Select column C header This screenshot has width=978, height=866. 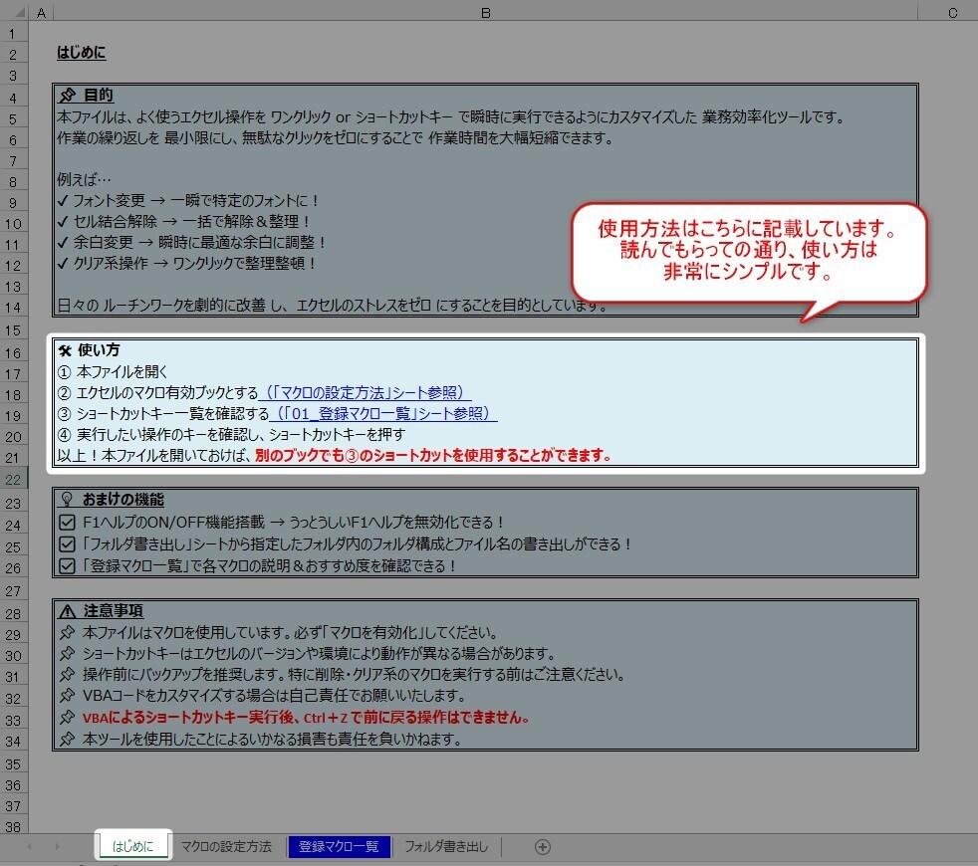point(952,13)
